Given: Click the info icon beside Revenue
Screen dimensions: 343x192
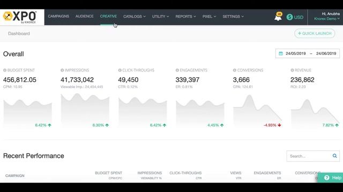Looking at the screenshot, I should coord(292,70).
